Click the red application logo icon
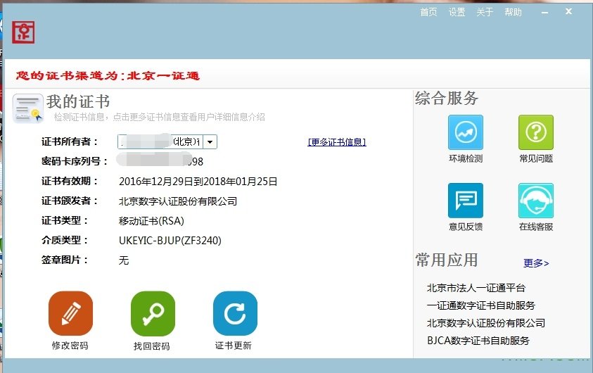 click(23, 32)
